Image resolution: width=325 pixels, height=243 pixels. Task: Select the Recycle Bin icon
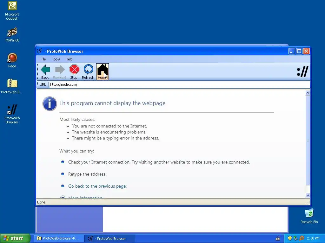[x=309, y=216]
